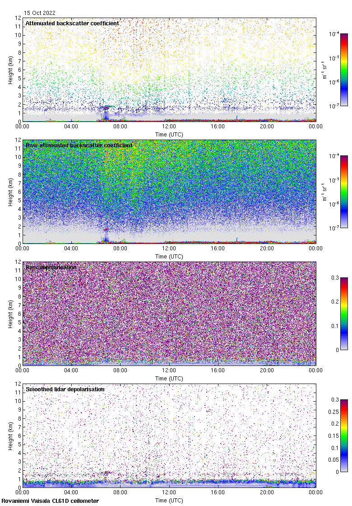Click the 'Rovaniemi Vaisala CL61D ceilometer' caption
The width and height of the screenshot is (352, 506).
point(50,501)
